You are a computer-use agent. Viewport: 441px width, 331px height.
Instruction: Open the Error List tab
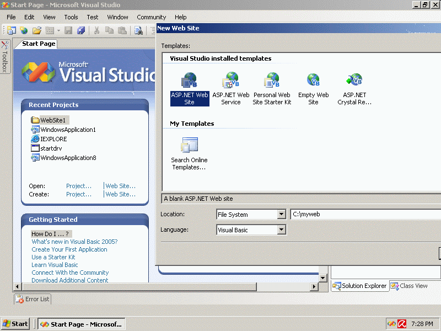pyautogui.click(x=33, y=299)
